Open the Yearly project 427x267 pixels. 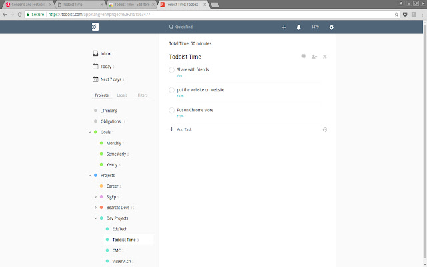click(112, 165)
